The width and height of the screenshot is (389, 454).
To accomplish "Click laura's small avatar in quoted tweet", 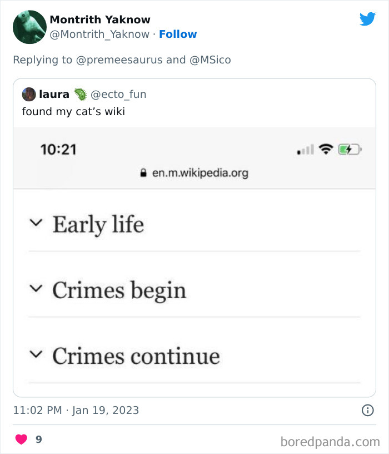I will [28, 94].
